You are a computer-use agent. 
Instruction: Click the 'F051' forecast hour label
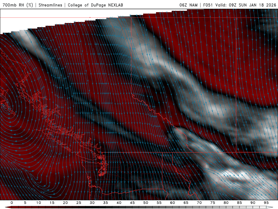(208, 5)
